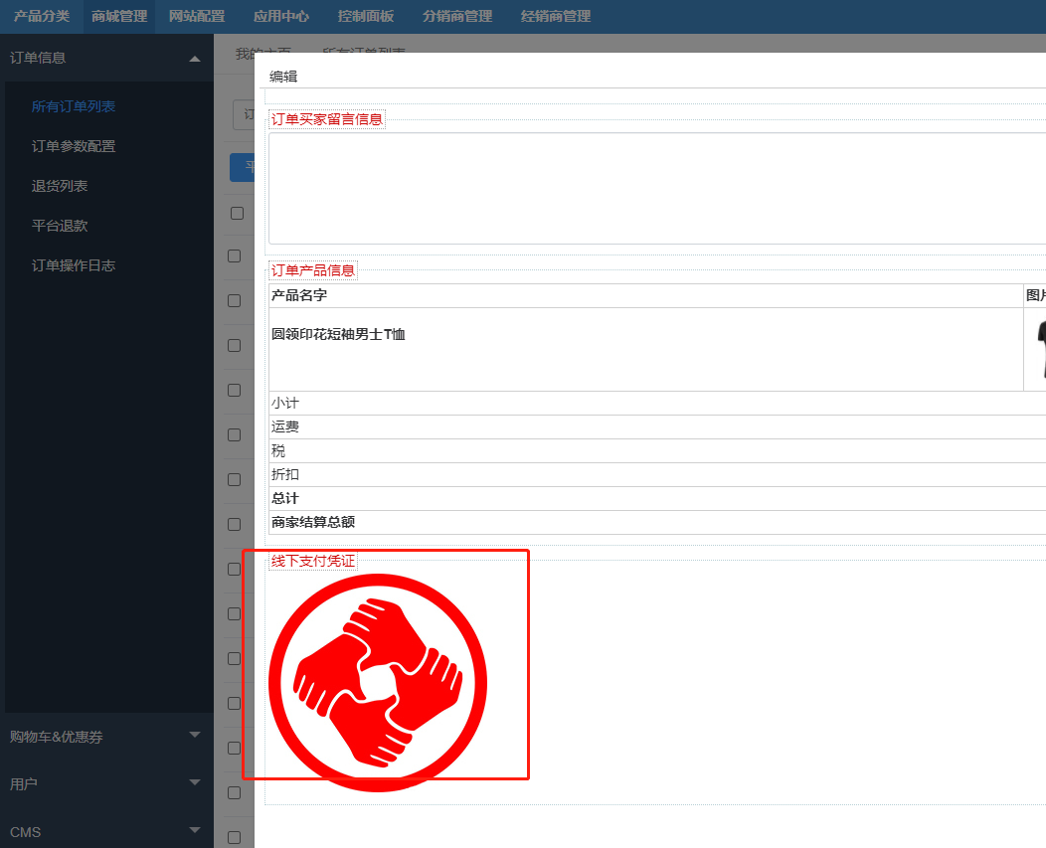Image resolution: width=1046 pixels, height=848 pixels.
Task: Open the 应用中心 top menu
Action: (280, 16)
